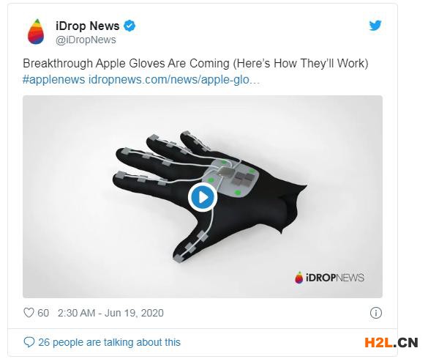The height and width of the screenshot is (359, 428).
Task: Click the H2L.CN watermark
Action: click(391, 343)
